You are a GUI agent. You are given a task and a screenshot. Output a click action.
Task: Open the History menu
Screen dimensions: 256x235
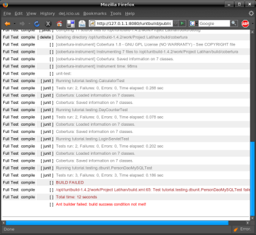47,13
